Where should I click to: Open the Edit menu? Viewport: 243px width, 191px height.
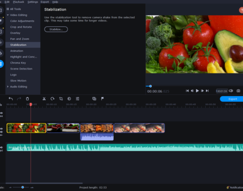7,2
